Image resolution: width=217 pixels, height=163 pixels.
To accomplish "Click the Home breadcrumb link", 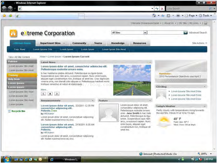I will 43,57.
